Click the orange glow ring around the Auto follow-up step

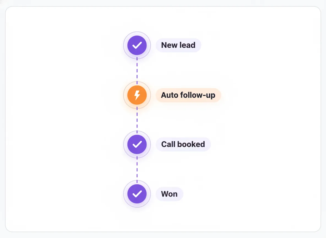click(x=125, y=95)
